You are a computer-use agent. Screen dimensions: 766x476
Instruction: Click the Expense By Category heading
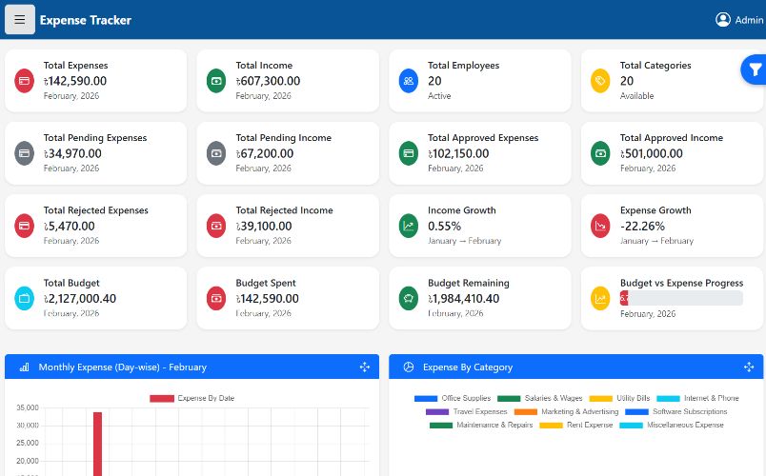(468, 367)
